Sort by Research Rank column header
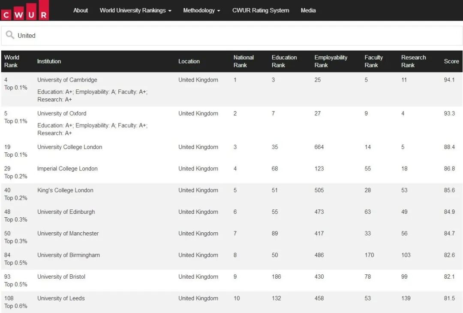 (413, 61)
